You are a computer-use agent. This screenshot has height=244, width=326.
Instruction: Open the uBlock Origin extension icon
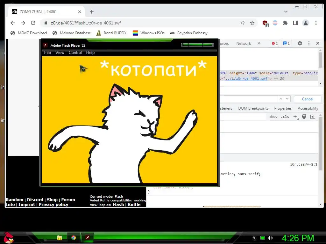click(265, 24)
